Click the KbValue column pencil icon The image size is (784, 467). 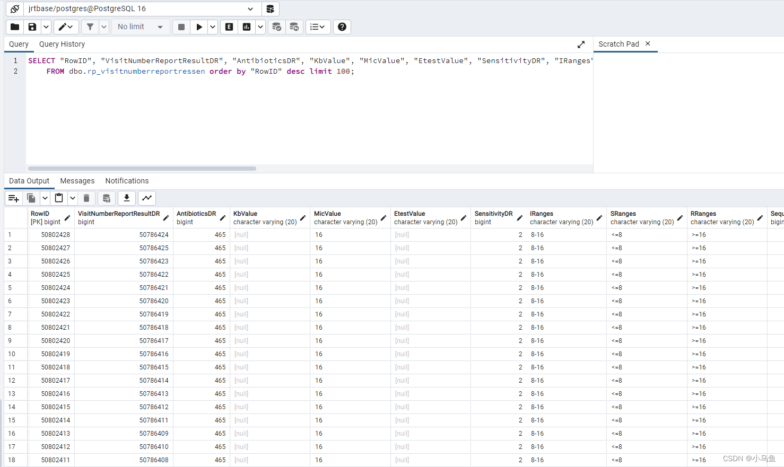coord(303,218)
